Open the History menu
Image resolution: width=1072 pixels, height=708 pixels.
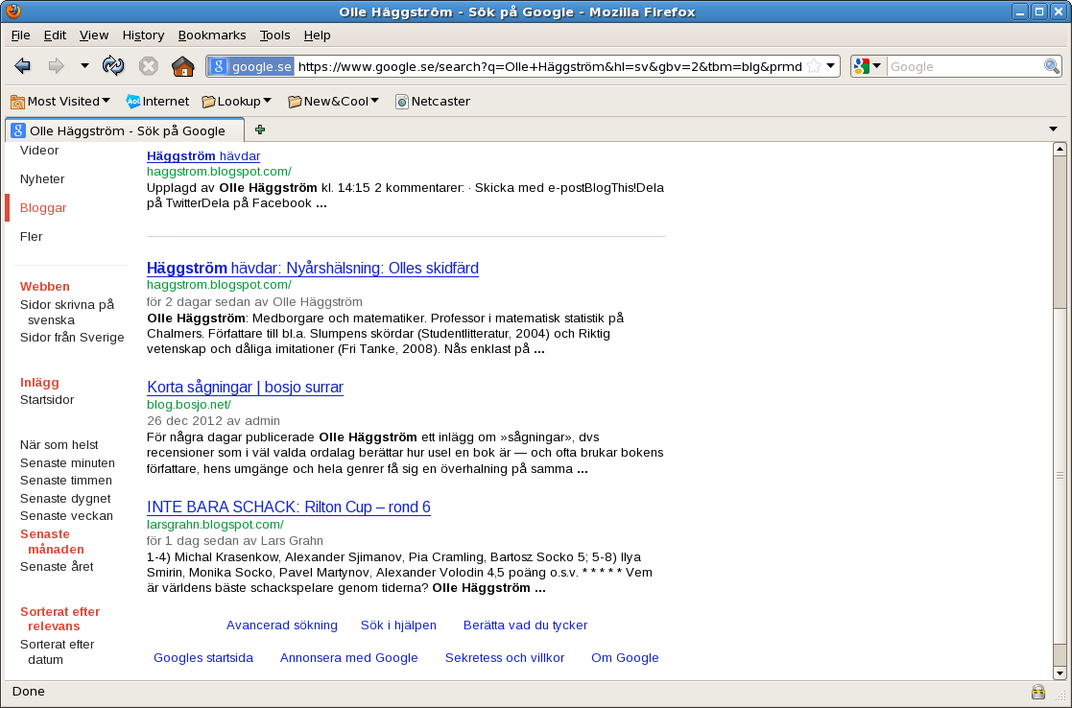[x=143, y=35]
